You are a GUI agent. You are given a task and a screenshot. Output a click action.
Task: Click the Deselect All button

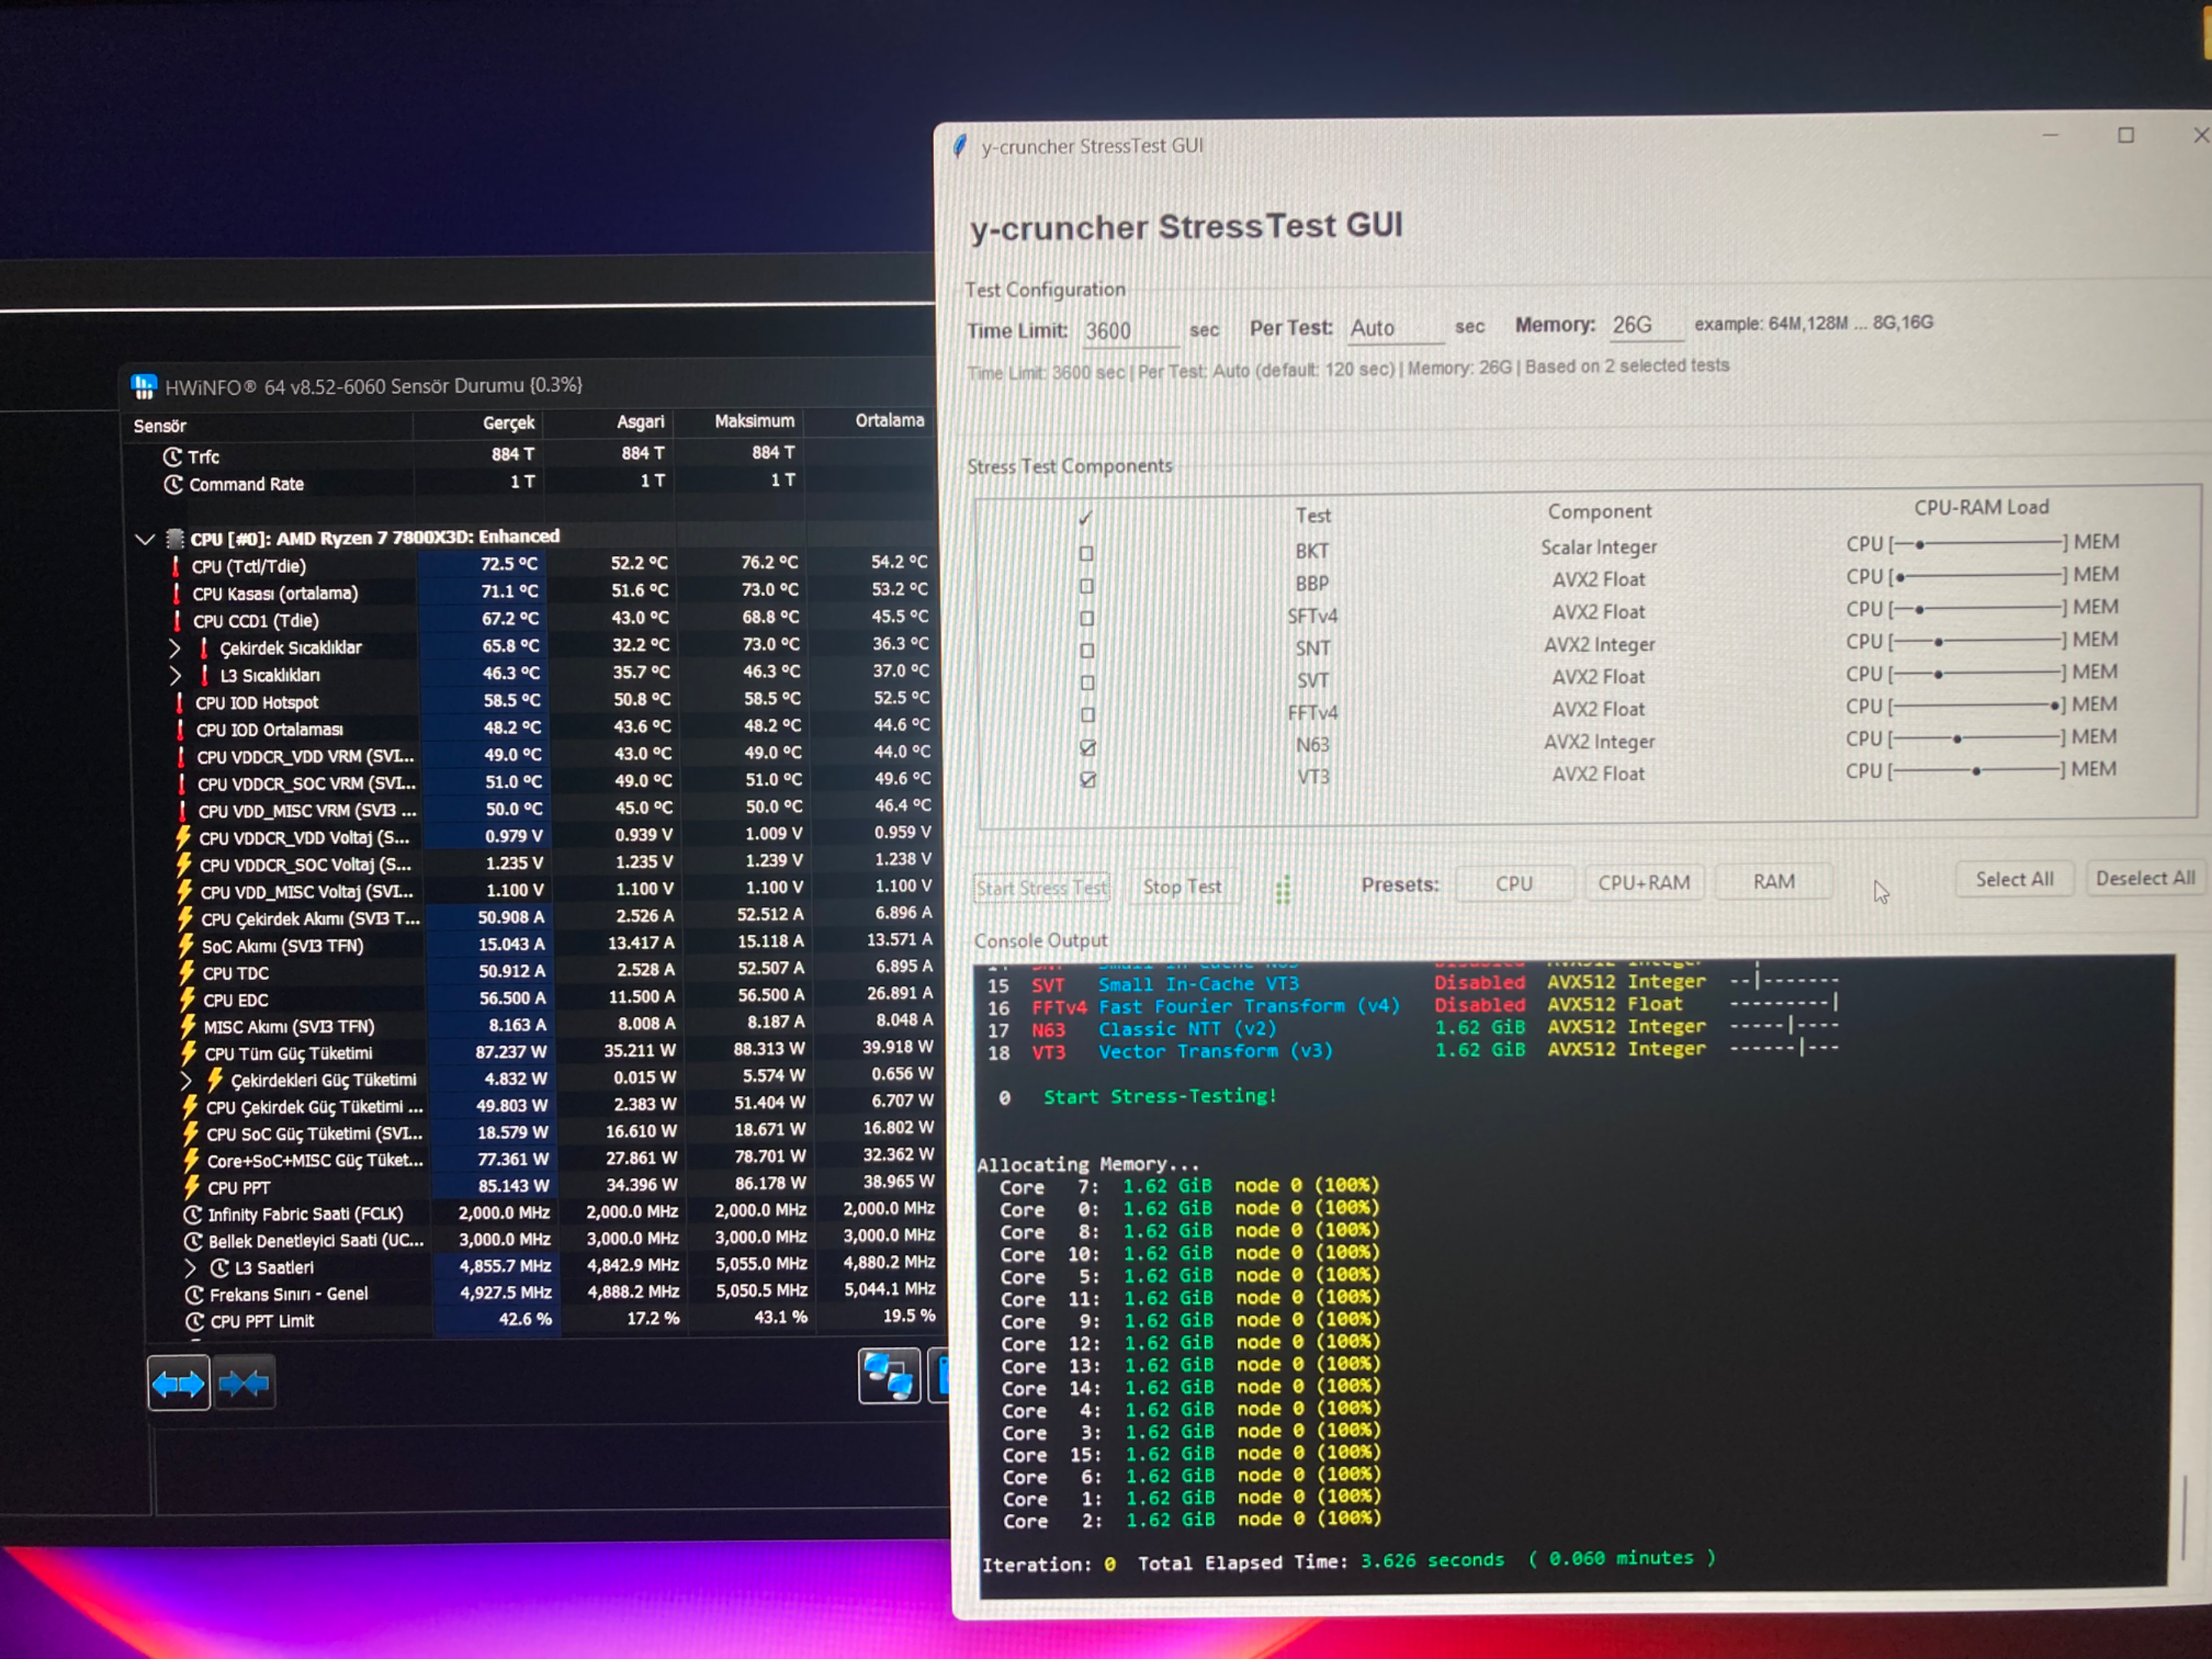(x=2146, y=878)
